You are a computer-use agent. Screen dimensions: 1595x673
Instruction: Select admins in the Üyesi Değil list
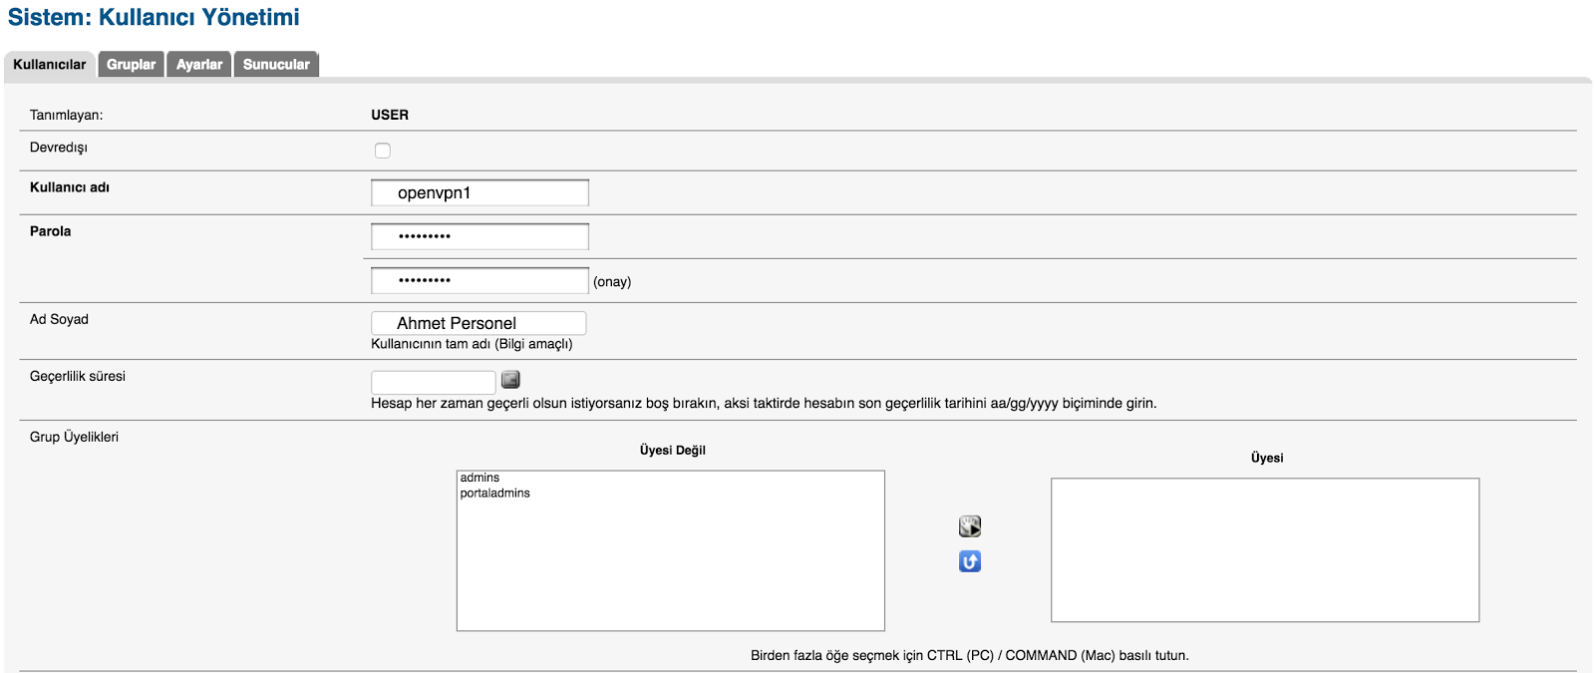pos(480,479)
